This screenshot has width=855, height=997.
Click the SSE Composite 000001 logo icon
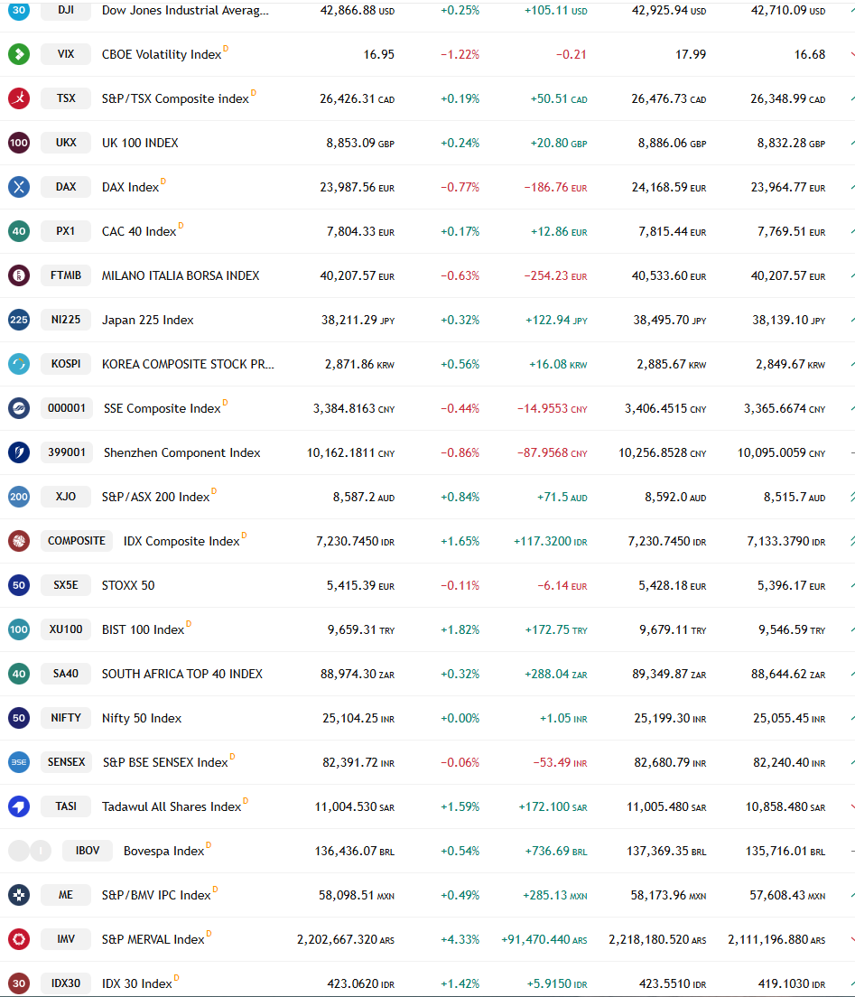[x=19, y=408]
